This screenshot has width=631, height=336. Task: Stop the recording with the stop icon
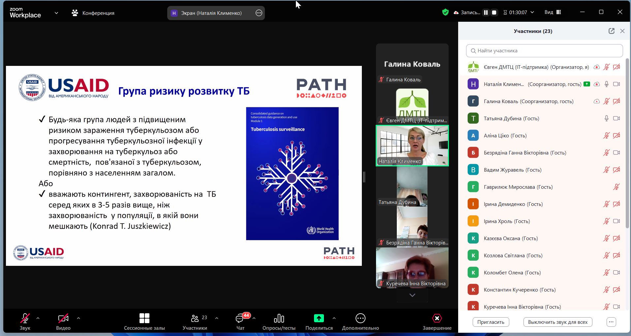click(494, 13)
